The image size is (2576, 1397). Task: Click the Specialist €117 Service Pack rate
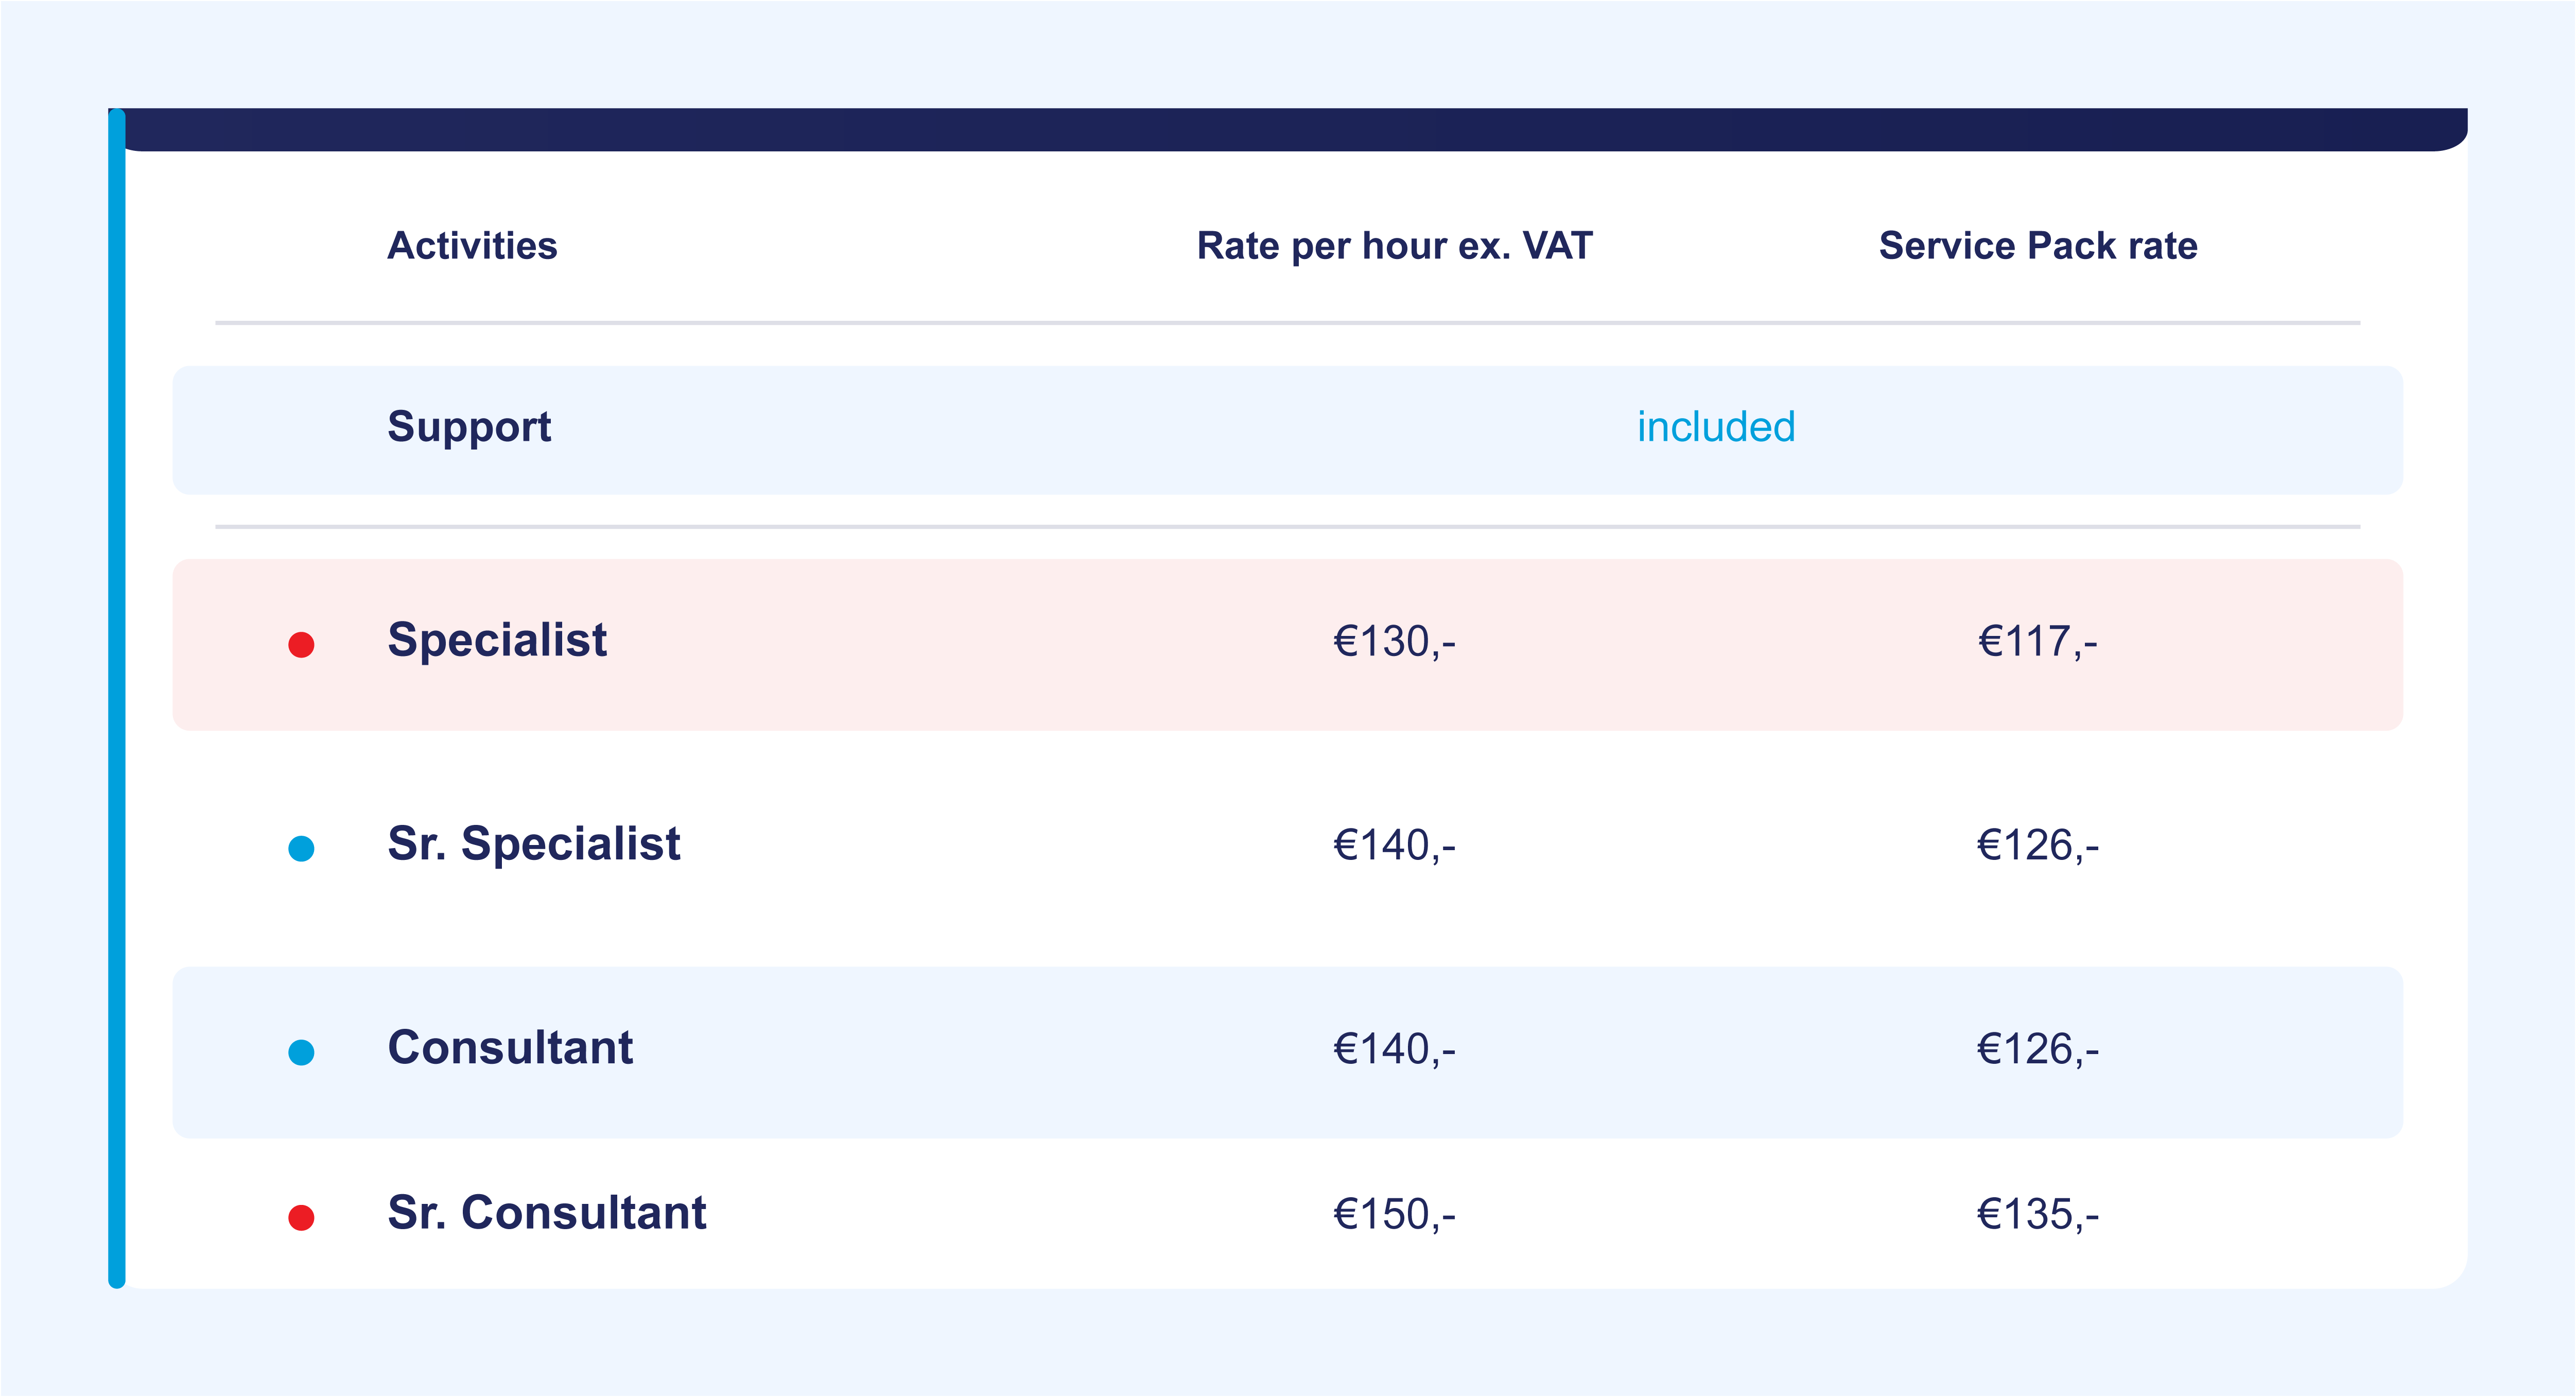pyautogui.click(x=2038, y=642)
